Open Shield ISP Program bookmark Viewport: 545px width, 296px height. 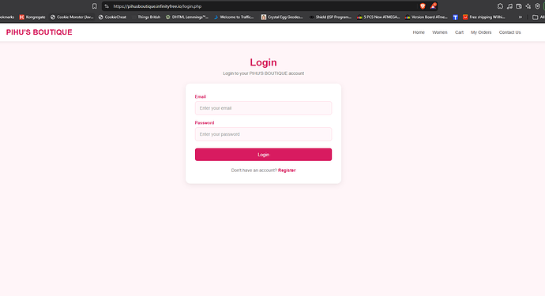click(x=330, y=17)
